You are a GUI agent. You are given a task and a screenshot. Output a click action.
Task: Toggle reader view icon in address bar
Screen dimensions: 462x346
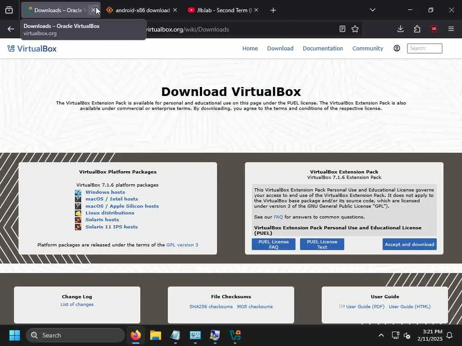coord(342,29)
